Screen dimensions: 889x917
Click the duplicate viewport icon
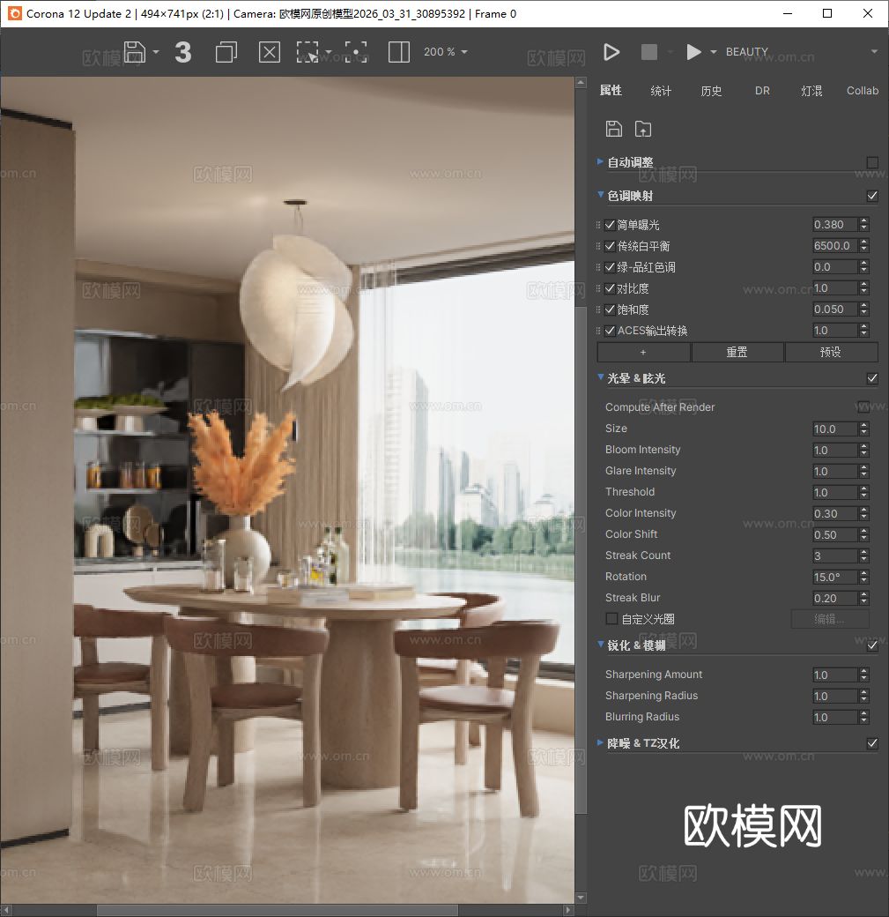pyautogui.click(x=226, y=52)
